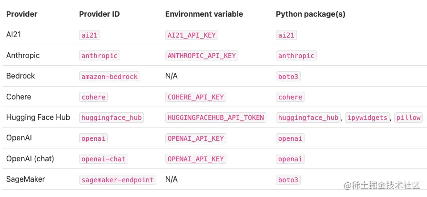The height and width of the screenshot is (197, 427).
Task: Click boto3 package in Bedrock row
Action: [288, 77]
